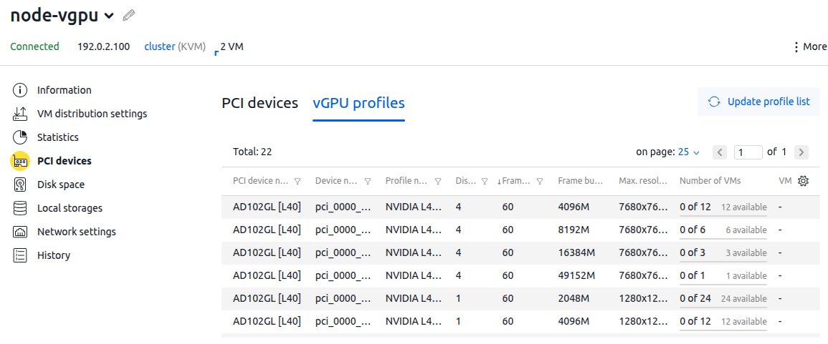Open table column settings gear
Image resolution: width=828 pixels, height=344 pixels.
click(x=804, y=181)
